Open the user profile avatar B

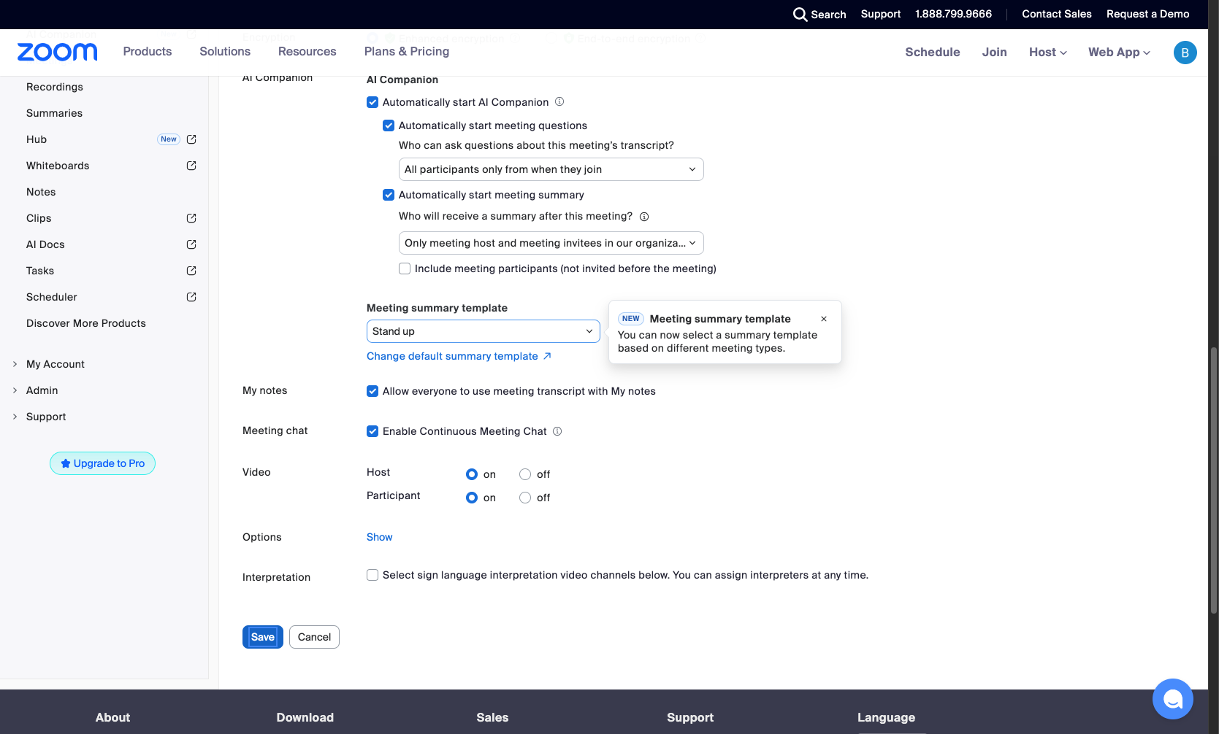point(1185,53)
